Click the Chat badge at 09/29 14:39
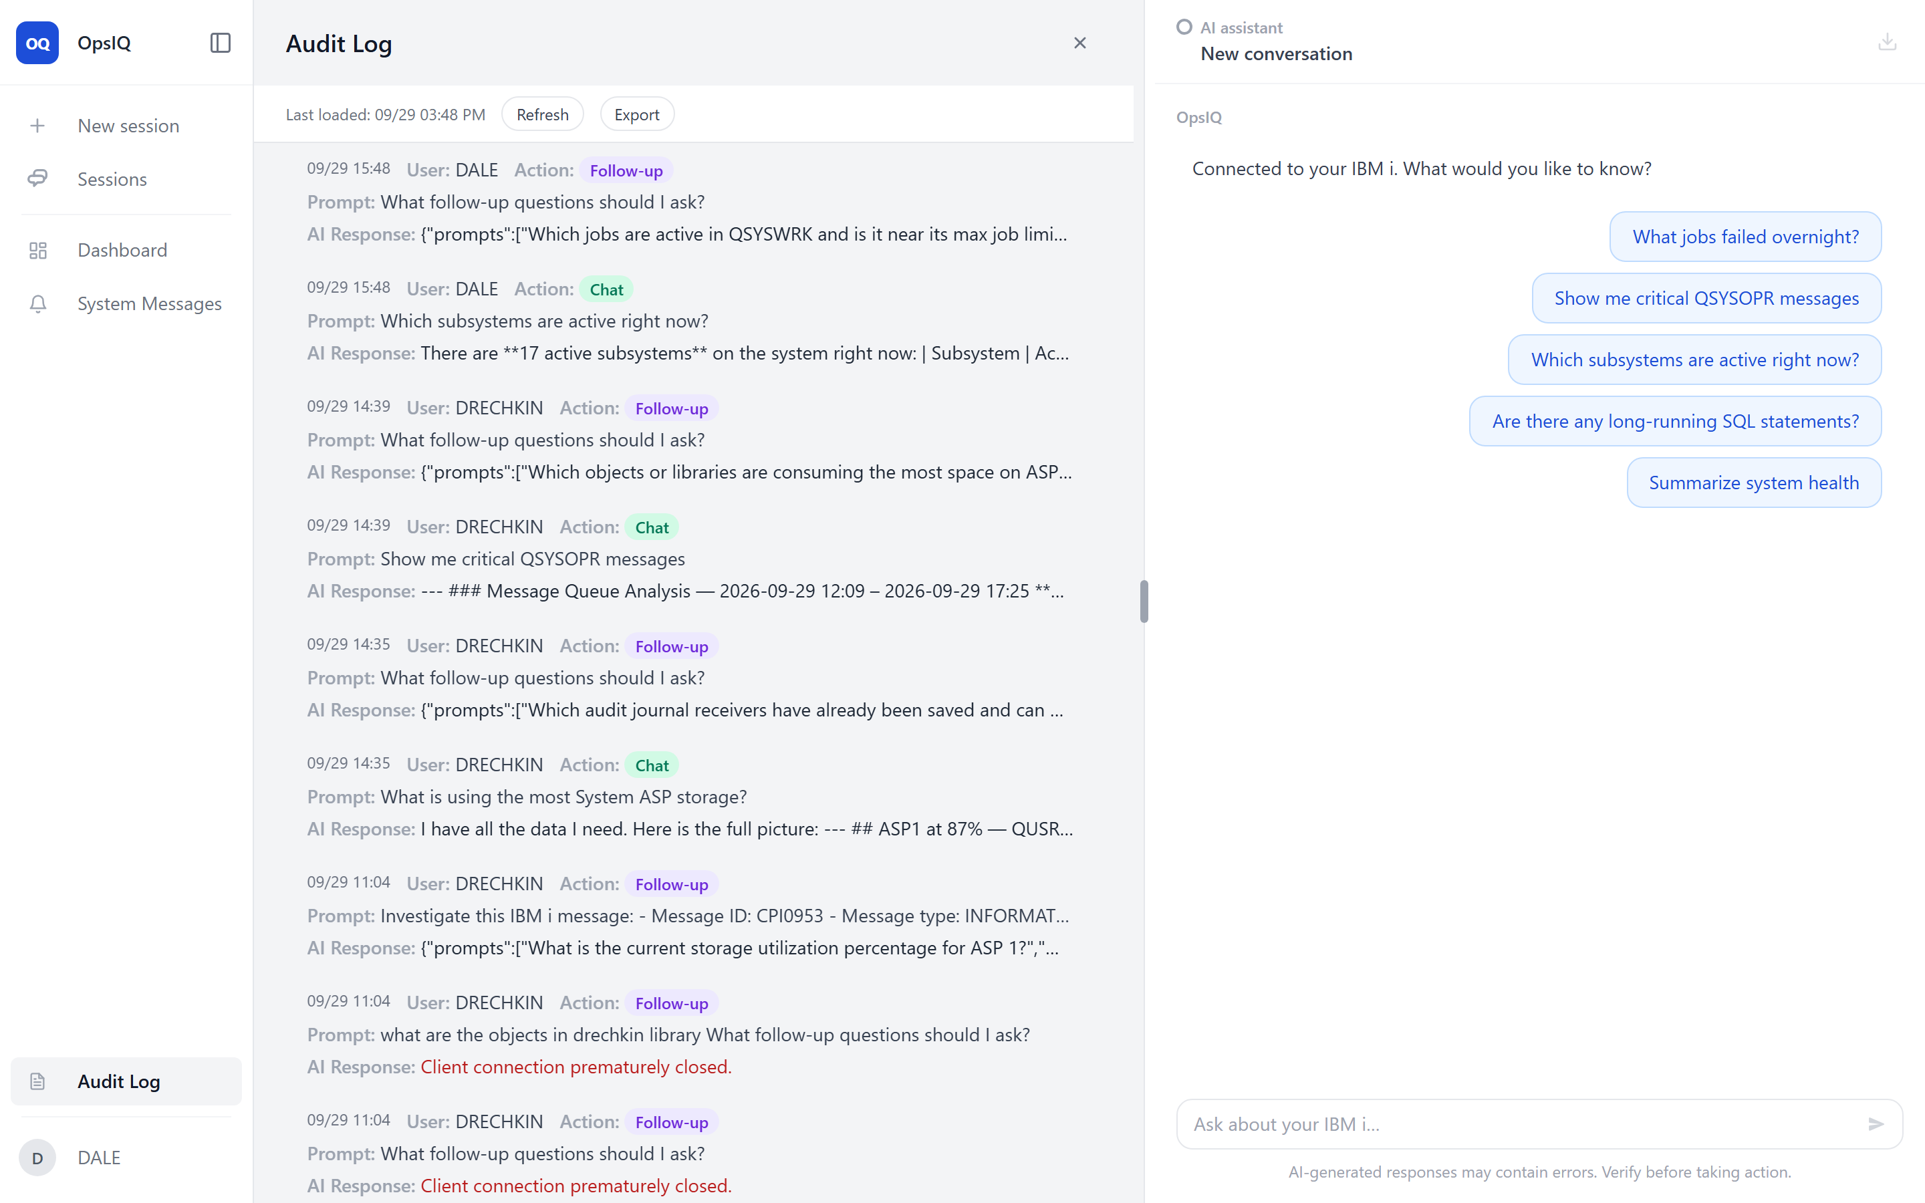 point(652,527)
